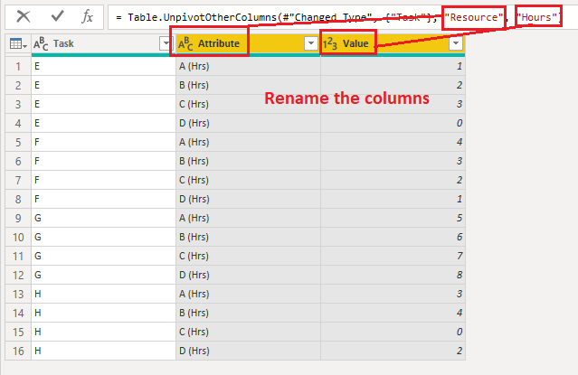Click Attribute cell C (Hrs) in row 7
Viewport: 578px width, 375px height.
coord(248,180)
